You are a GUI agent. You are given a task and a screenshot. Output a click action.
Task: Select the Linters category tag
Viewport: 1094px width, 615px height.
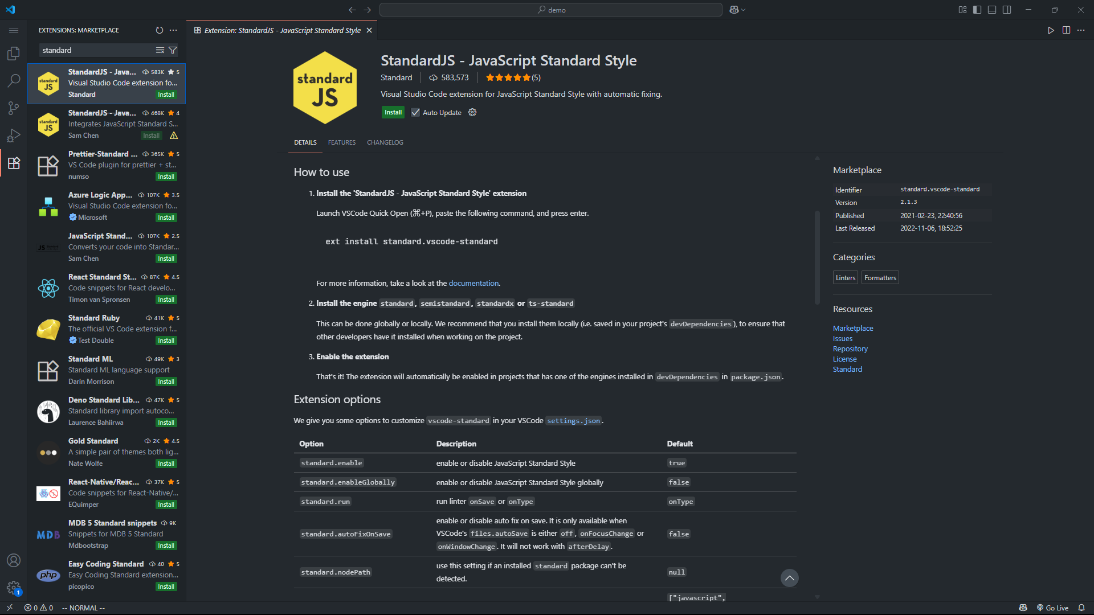point(846,277)
